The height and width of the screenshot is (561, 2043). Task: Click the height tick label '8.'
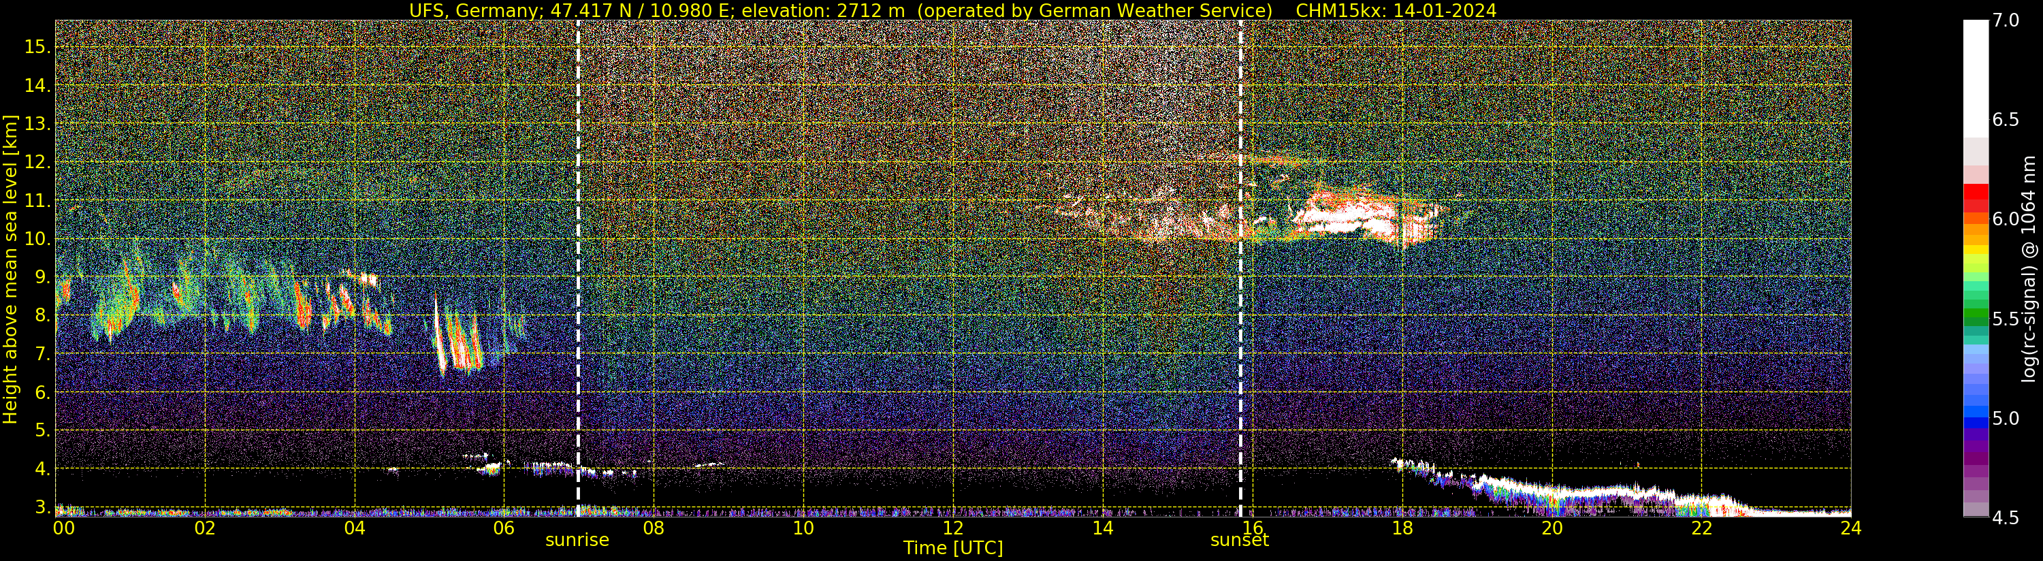[42, 316]
